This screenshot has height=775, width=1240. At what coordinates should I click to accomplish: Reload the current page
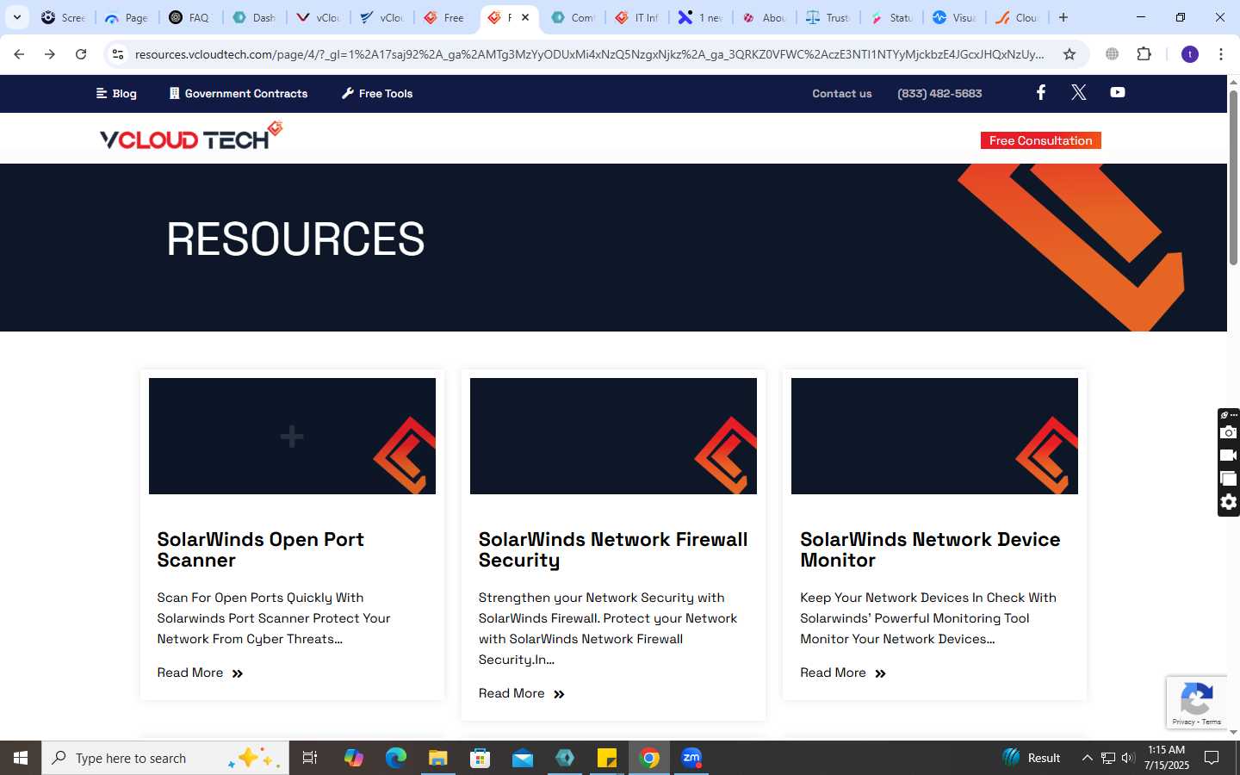[x=81, y=54]
